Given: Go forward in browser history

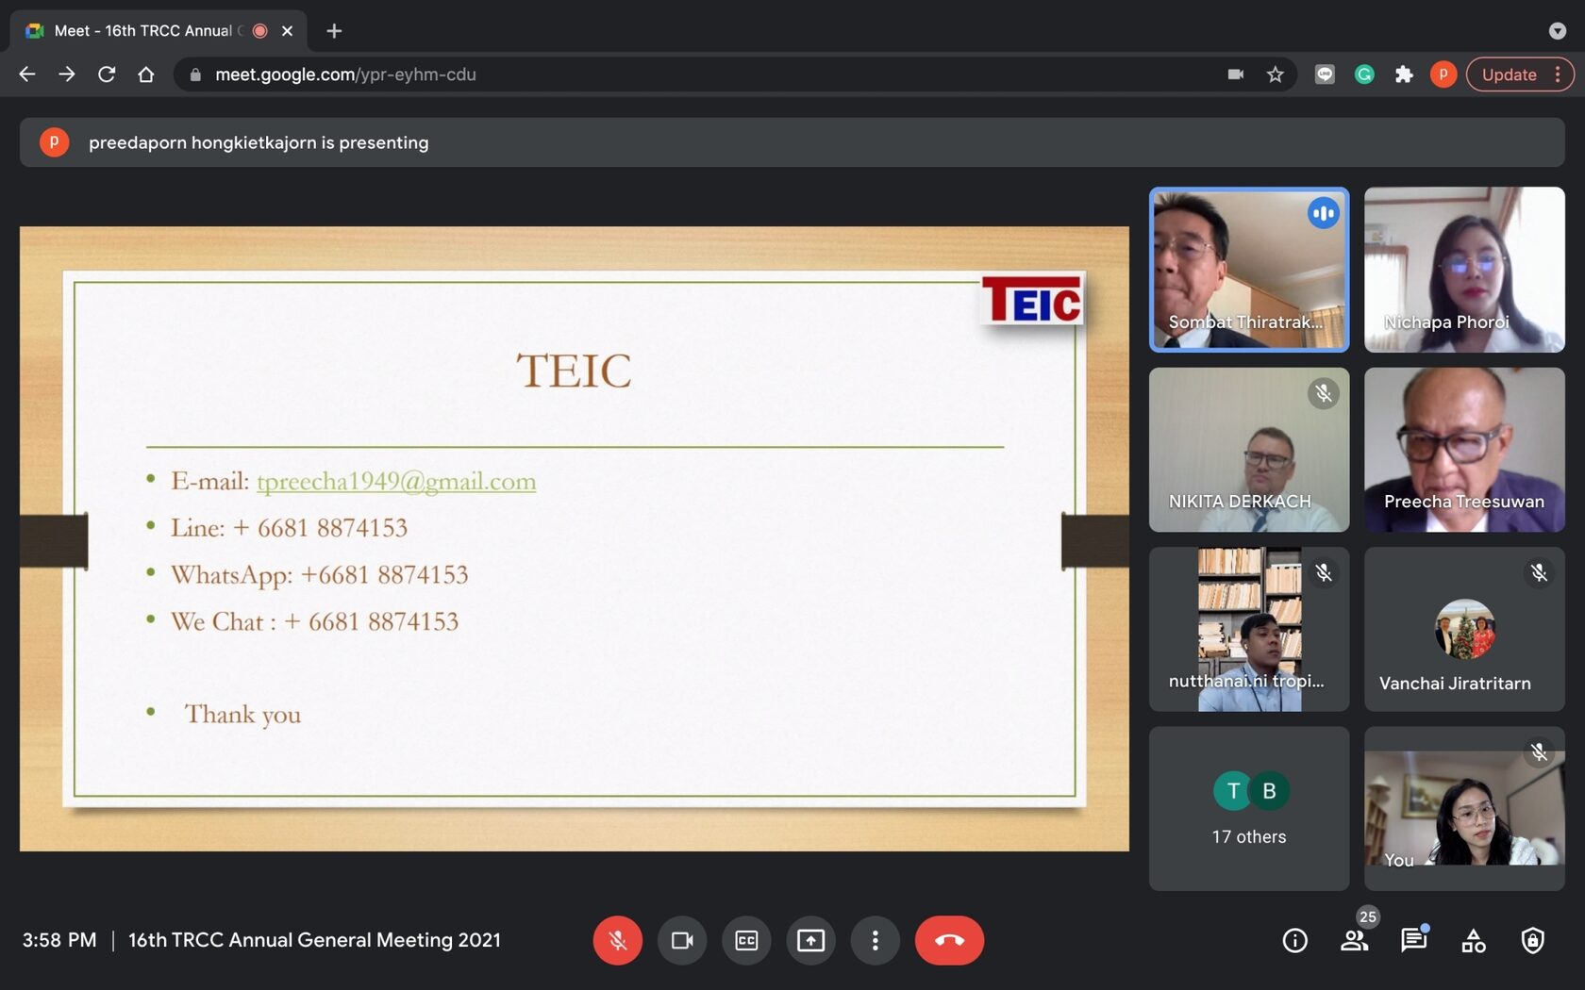Looking at the screenshot, I should tap(67, 74).
